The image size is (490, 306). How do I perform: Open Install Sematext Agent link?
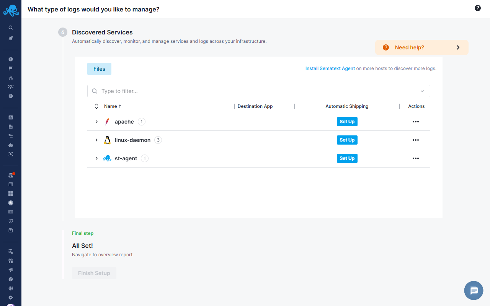pyautogui.click(x=330, y=68)
